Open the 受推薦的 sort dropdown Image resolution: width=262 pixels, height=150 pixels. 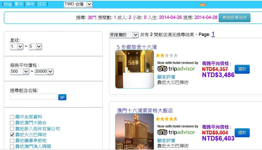[123, 34]
